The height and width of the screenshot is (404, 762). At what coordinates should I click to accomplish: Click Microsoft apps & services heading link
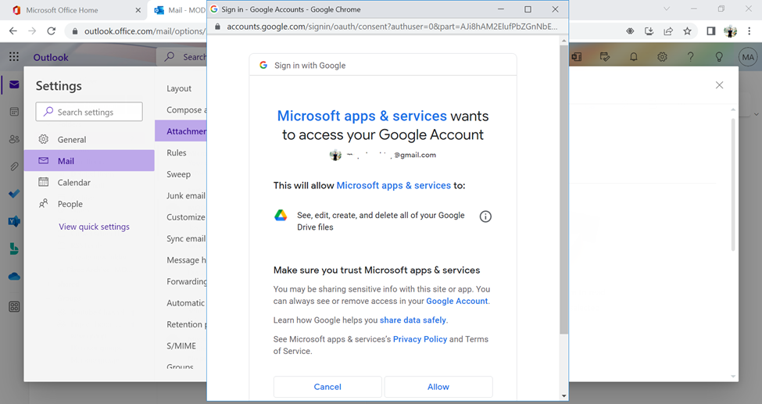point(362,116)
